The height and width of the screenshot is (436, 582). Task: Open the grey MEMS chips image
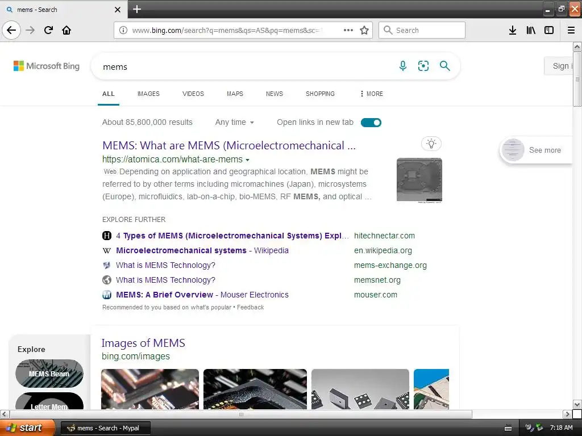360,389
